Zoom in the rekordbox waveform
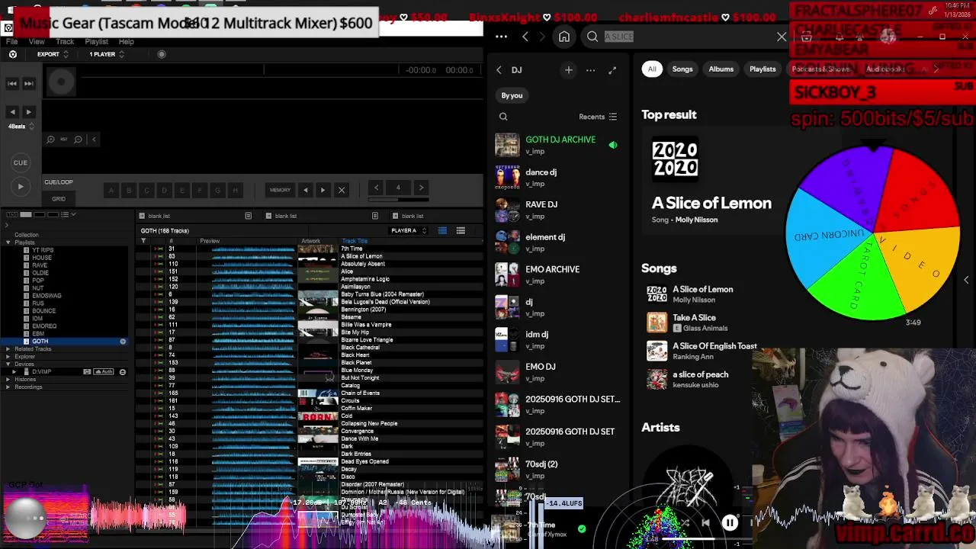976x549 pixels. coord(50,140)
